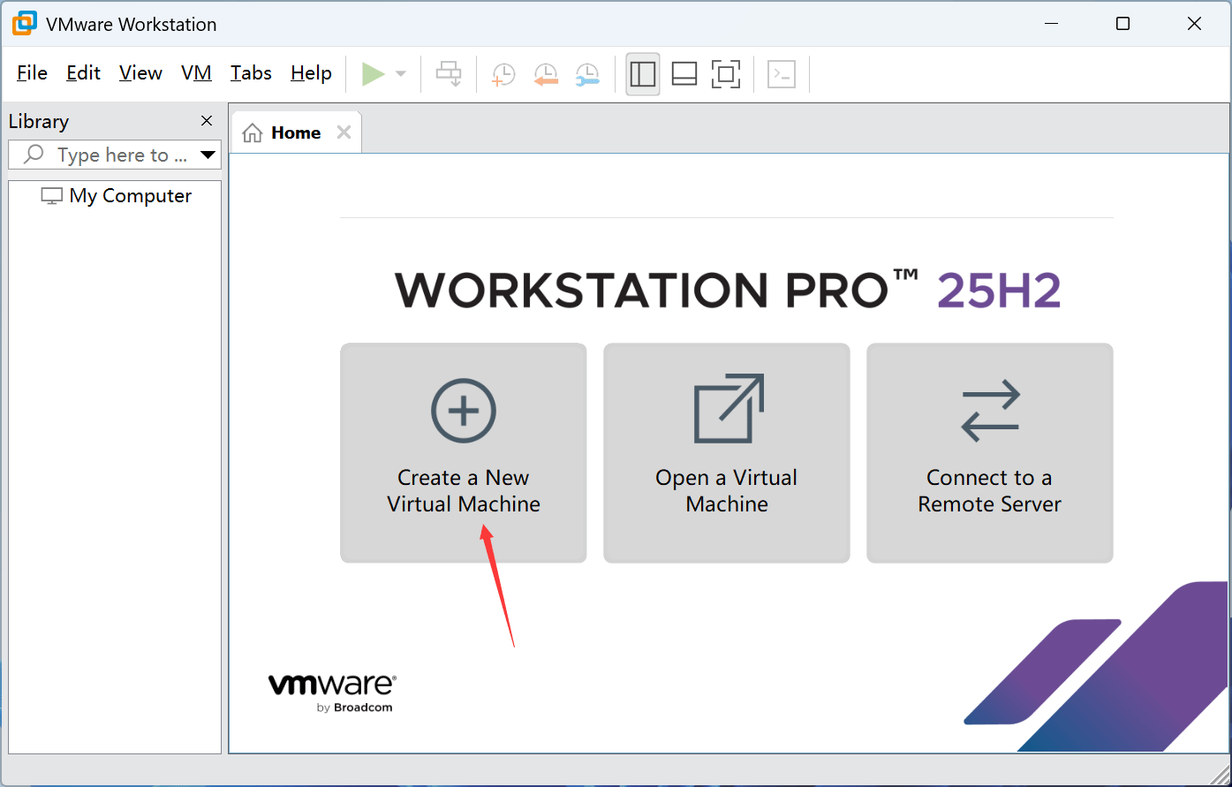Expand the library search filter dropdown
The width and height of the screenshot is (1232, 787).
[208, 155]
